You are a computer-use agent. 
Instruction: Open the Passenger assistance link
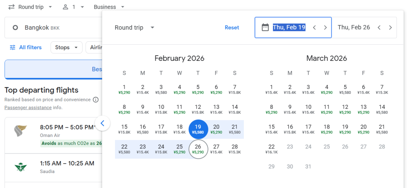tap(28, 107)
